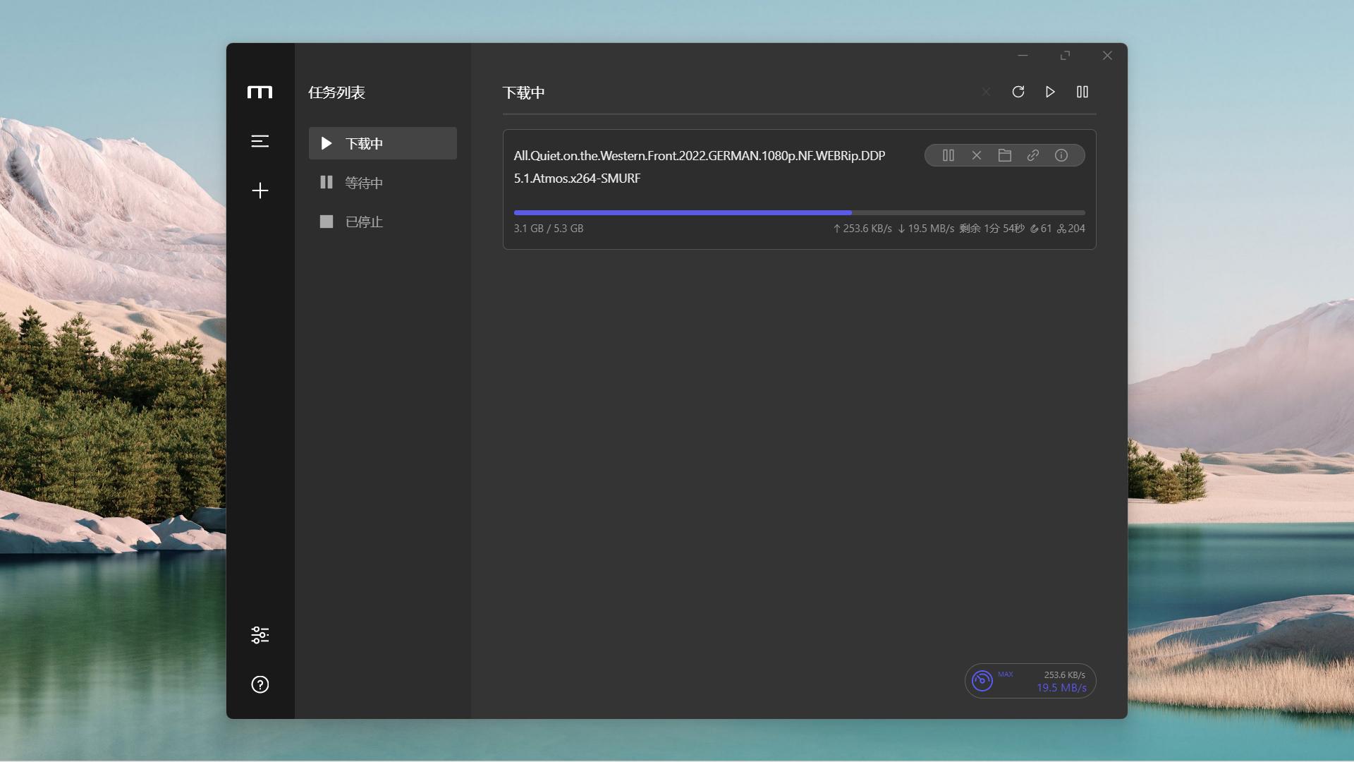Image resolution: width=1354 pixels, height=762 pixels.
Task: Show task details info icon
Action: (1061, 155)
